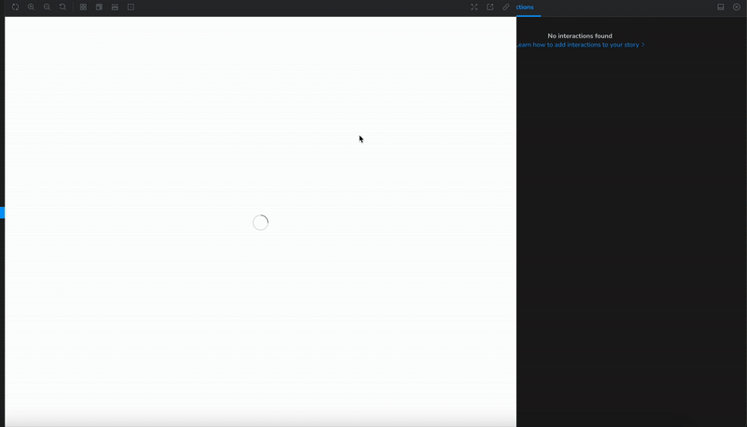Zoom out of the story preview
Viewport: 747px width, 427px height.
coord(47,7)
